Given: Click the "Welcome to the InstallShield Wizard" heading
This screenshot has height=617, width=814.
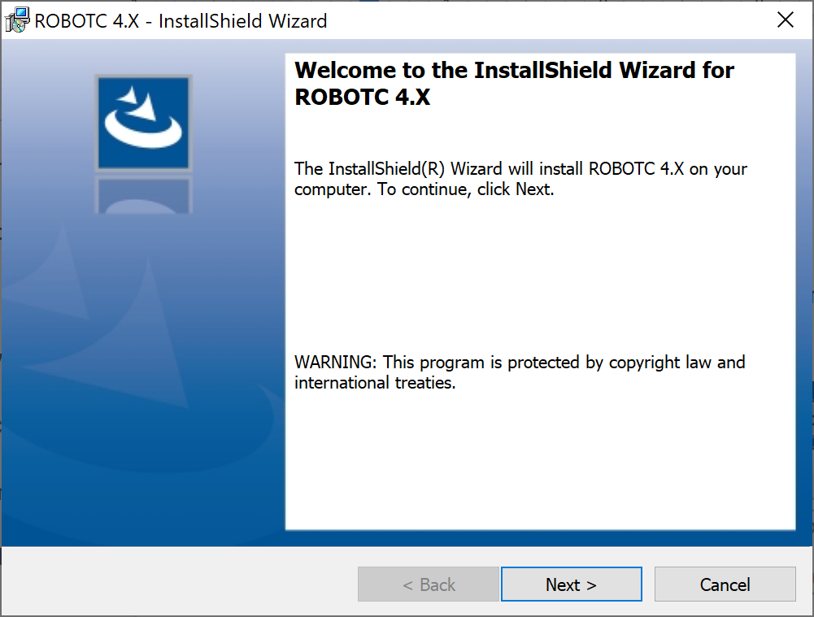Looking at the screenshot, I should pyautogui.click(x=514, y=71).
